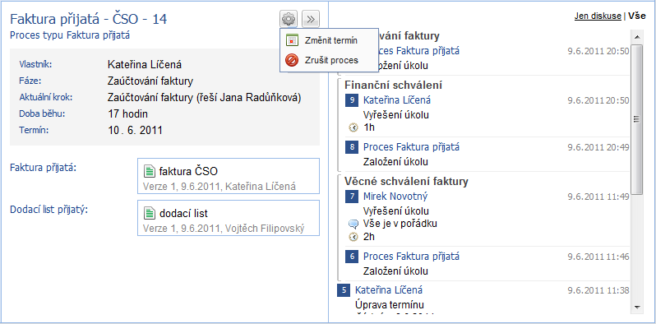Open Proces Faktura přijatá link in step 6
656x324 pixels.
click(x=411, y=257)
